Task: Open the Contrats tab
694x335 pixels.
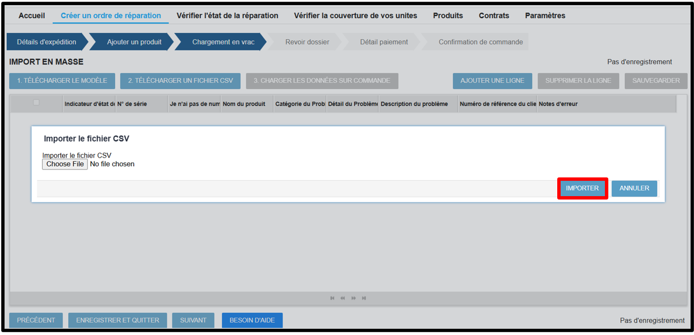Action: coord(494,16)
